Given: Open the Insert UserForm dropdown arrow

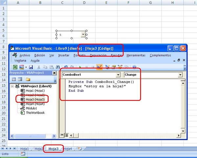Looking at the screenshot, I should (x=26, y=67).
